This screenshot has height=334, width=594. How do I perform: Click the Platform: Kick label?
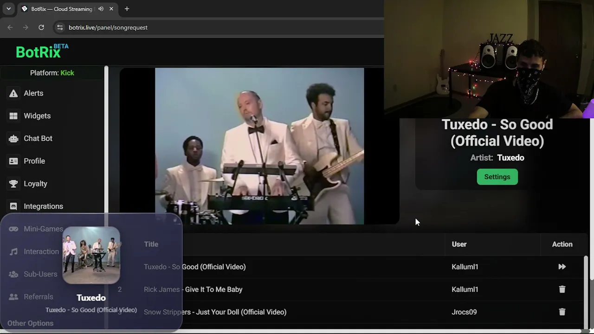pyautogui.click(x=52, y=73)
